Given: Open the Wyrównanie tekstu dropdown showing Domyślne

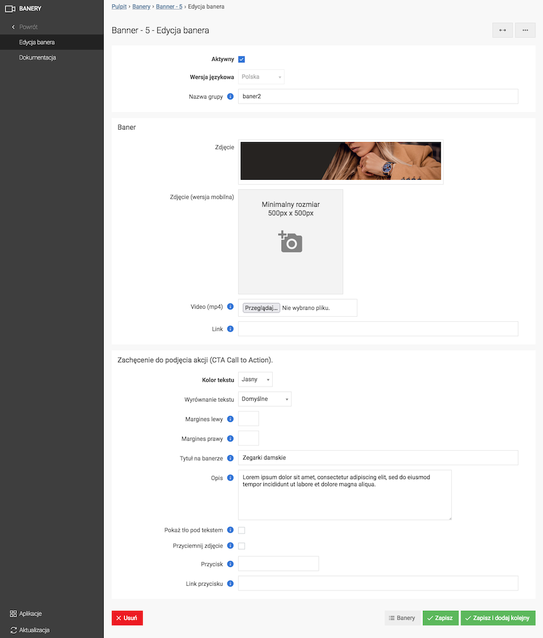Looking at the screenshot, I should (265, 399).
